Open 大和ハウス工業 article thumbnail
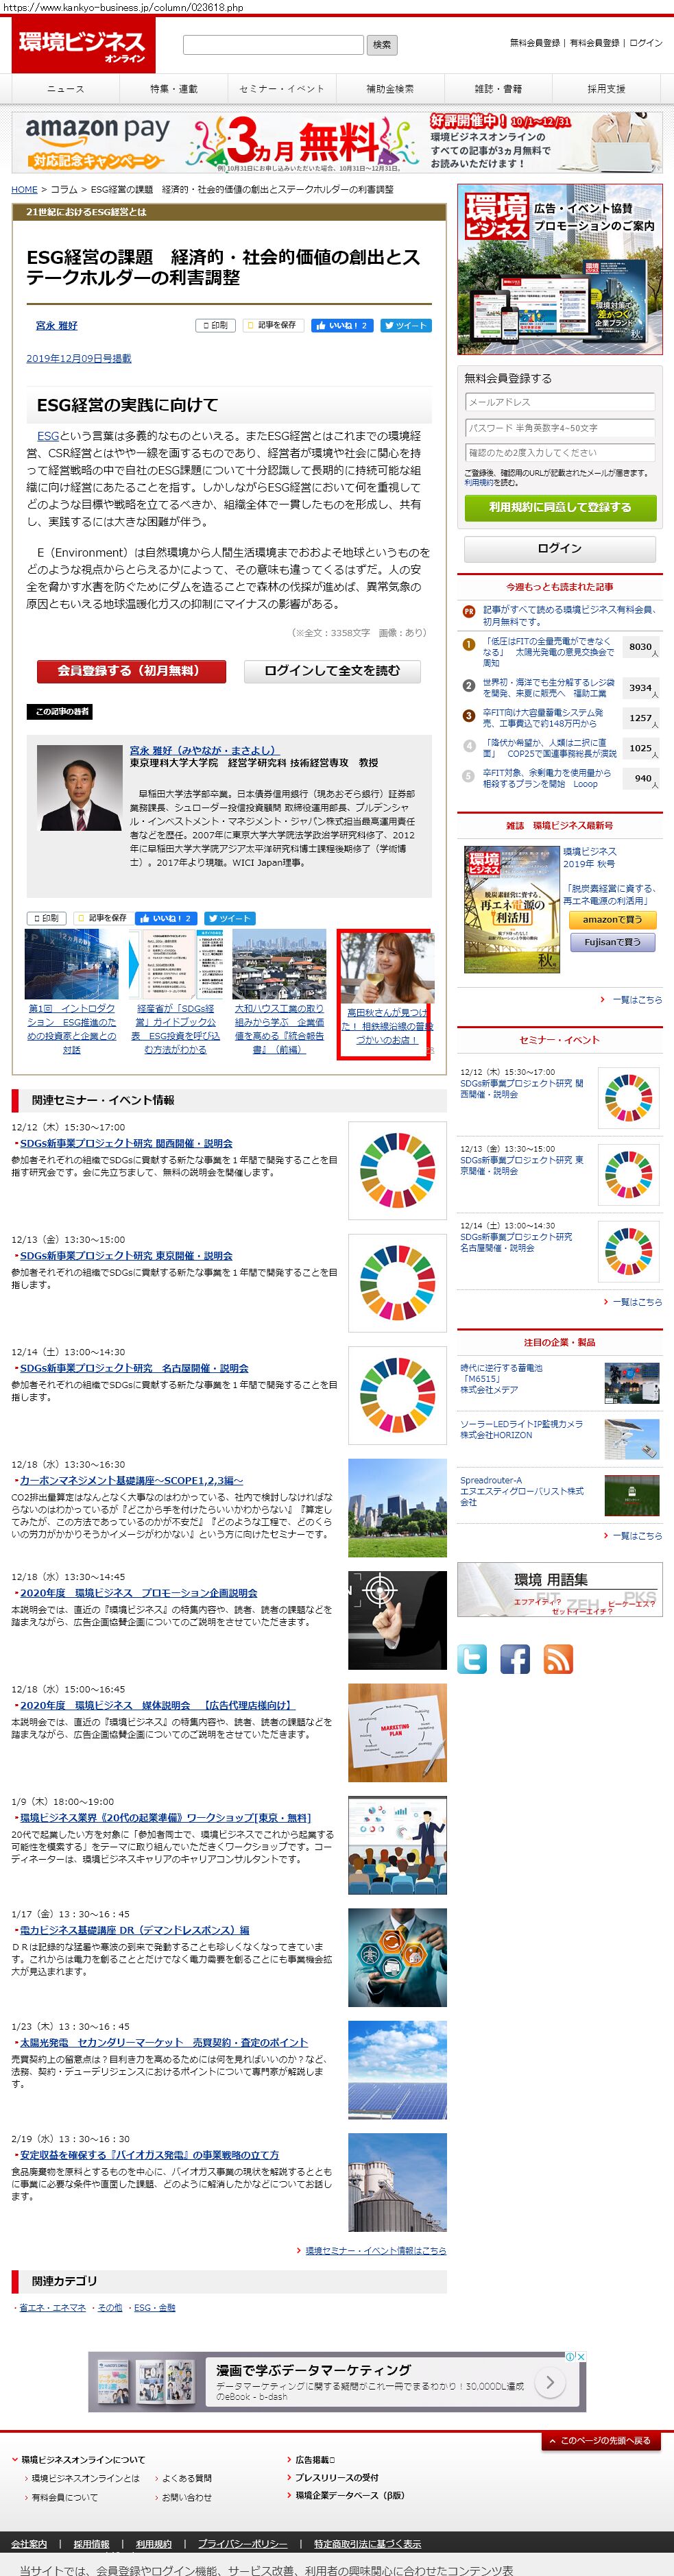Image resolution: width=674 pixels, height=2576 pixels. [x=279, y=965]
